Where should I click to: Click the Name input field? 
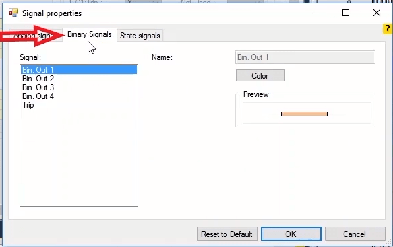pyautogui.click(x=305, y=57)
